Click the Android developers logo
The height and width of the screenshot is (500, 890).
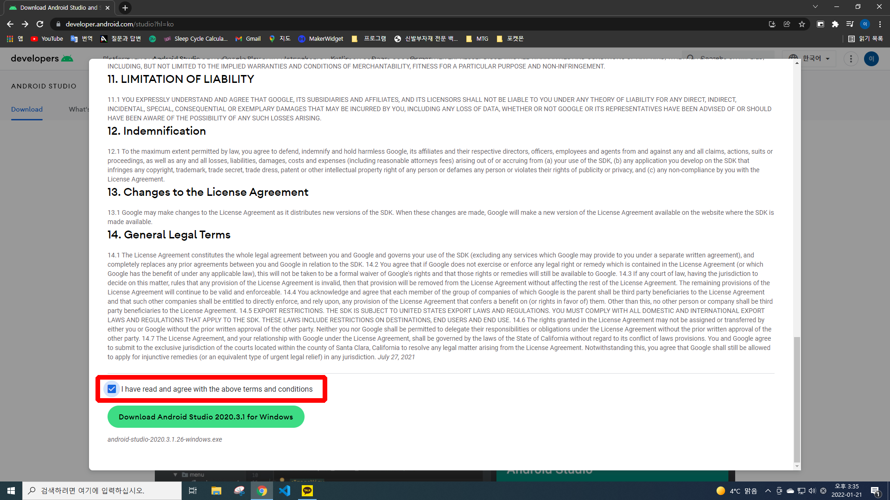click(42, 58)
